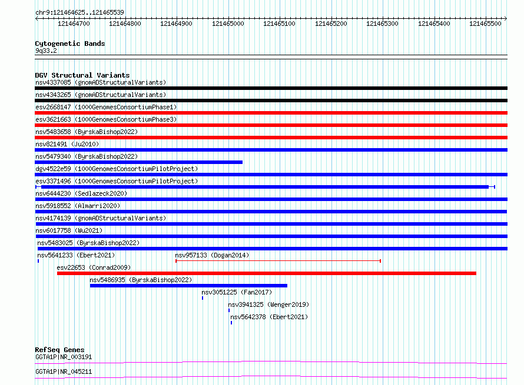Click ruler position 121465000
The image size is (524, 385).
point(228,24)
